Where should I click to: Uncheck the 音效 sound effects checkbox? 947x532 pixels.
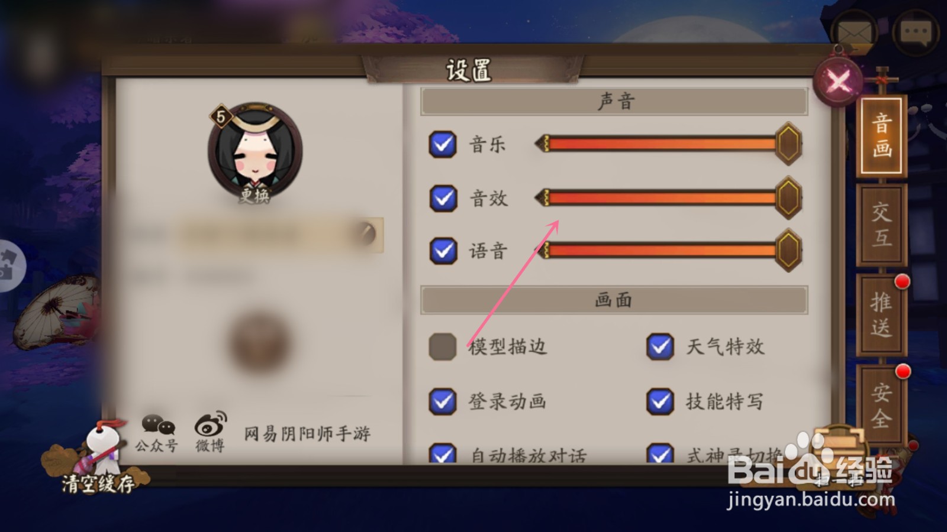[x=443, y=198]
